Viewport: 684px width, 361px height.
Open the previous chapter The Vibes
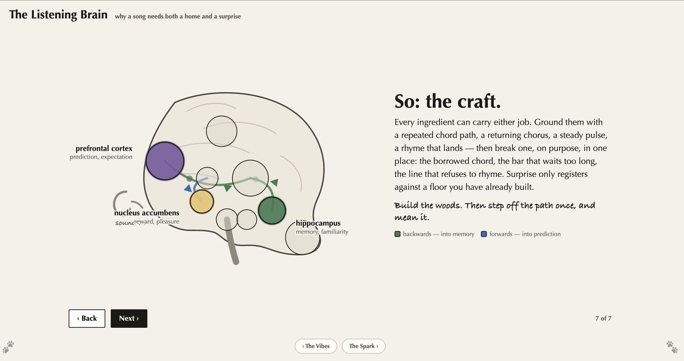(316, 346)
